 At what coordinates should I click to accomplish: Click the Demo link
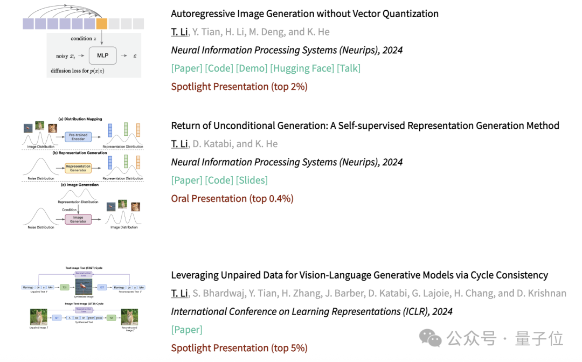pos(251,68)
